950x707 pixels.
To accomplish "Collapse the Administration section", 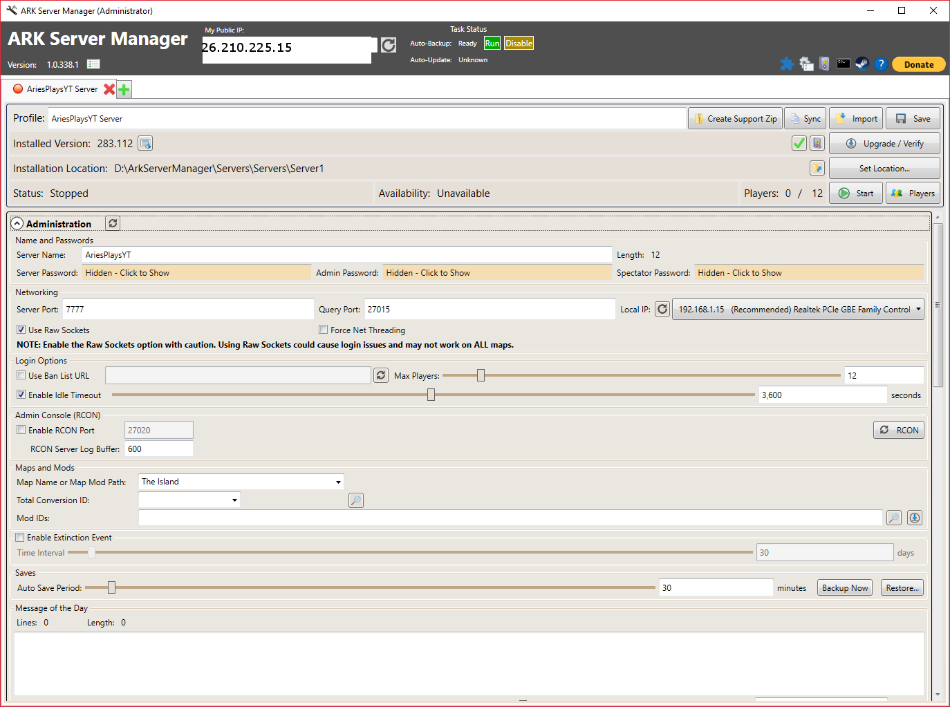I will coord(17,224).
